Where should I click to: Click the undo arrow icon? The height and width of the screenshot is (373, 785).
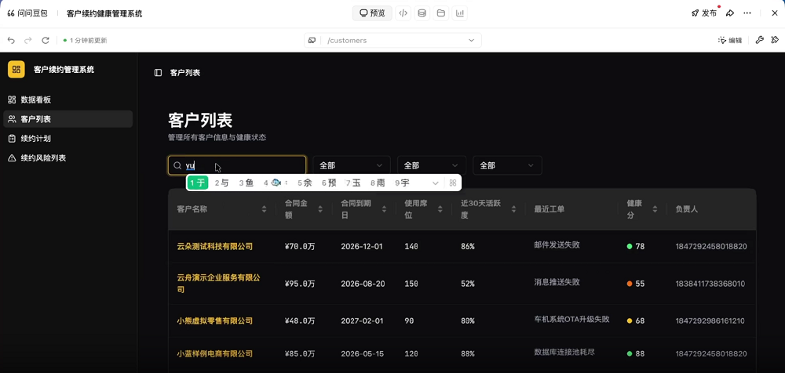(11, 41)
